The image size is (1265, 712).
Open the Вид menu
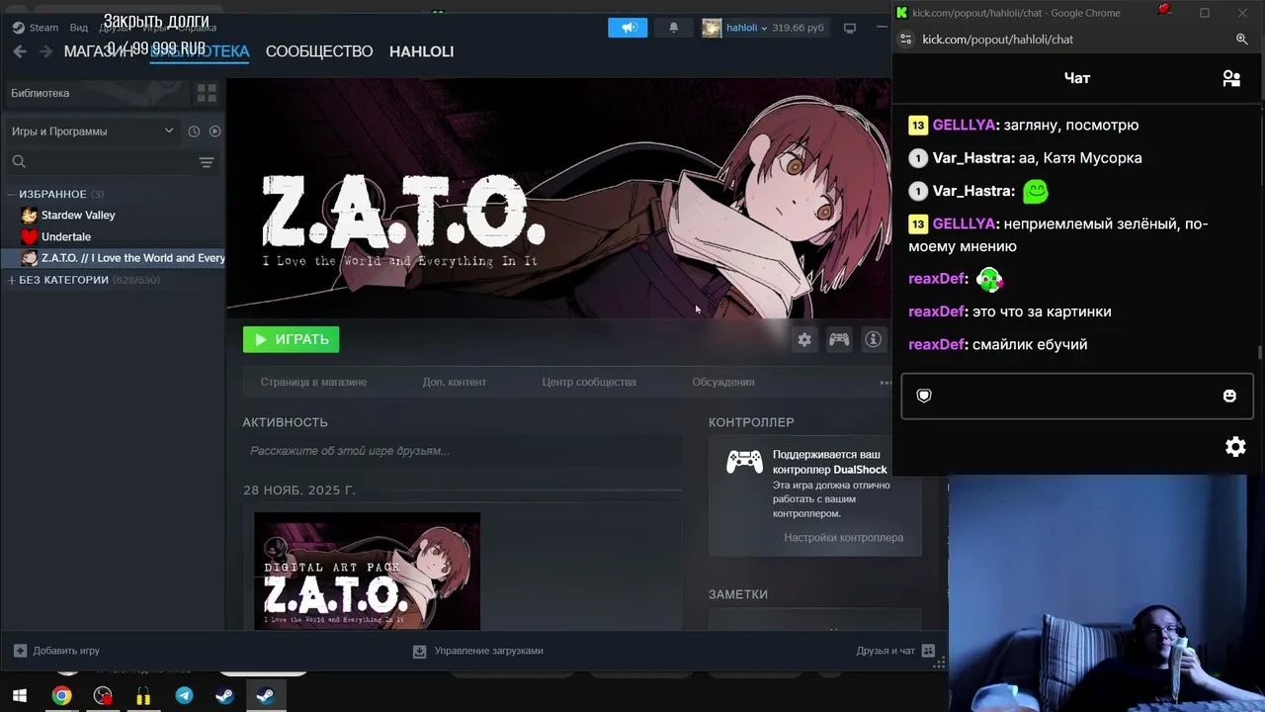(x=79, y=28)
